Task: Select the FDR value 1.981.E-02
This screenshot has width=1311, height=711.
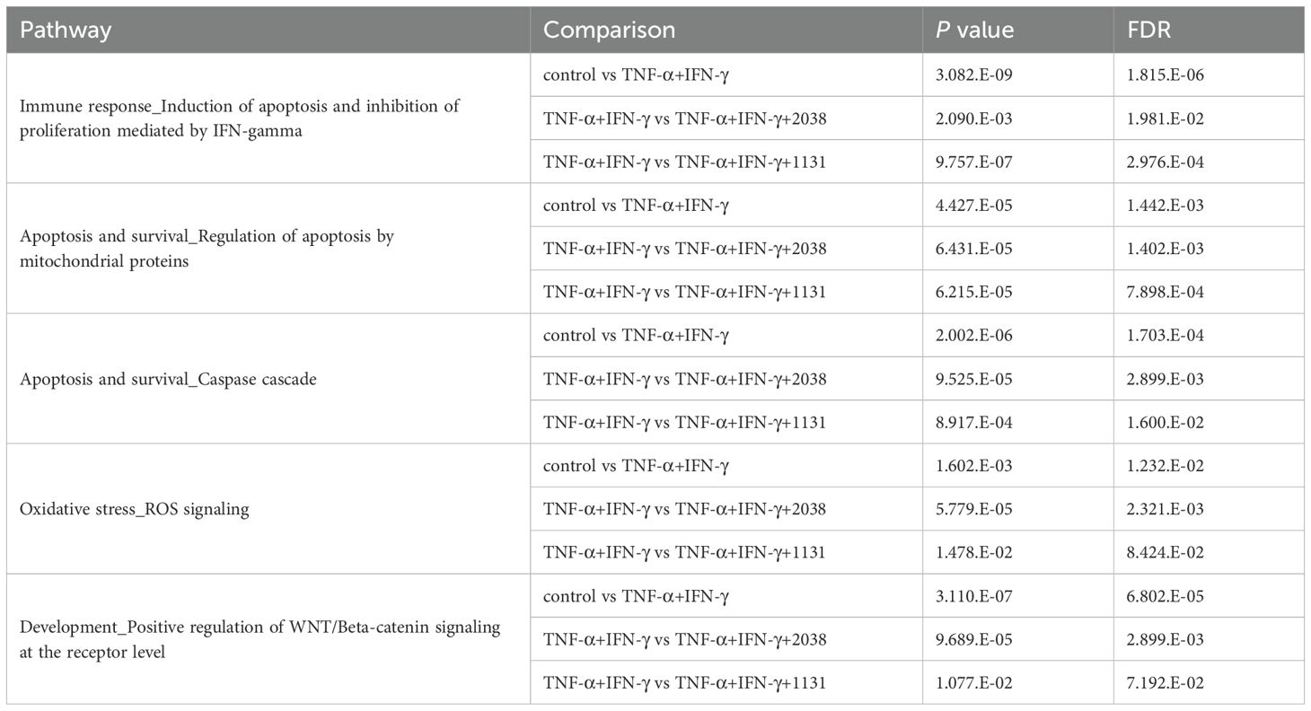Action: tap(1166, 118)
